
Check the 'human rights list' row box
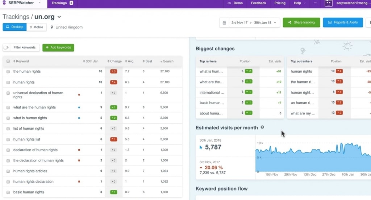tap(8, 140)
